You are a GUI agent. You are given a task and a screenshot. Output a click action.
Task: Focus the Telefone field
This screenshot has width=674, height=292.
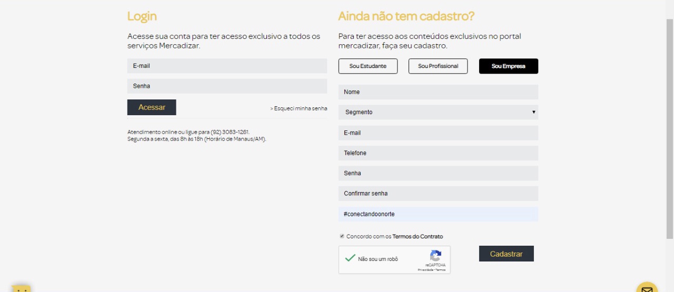[438, 153]
